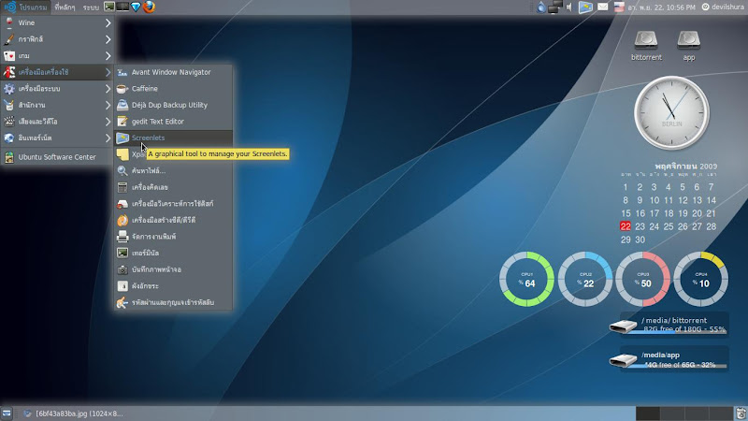Click the CPU1 usage gauge showing 64

pyautogui.click(x=526, y=279)
